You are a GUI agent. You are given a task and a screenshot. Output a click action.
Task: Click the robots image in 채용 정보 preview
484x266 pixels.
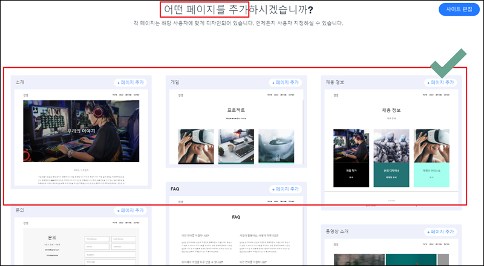point(391,146)
